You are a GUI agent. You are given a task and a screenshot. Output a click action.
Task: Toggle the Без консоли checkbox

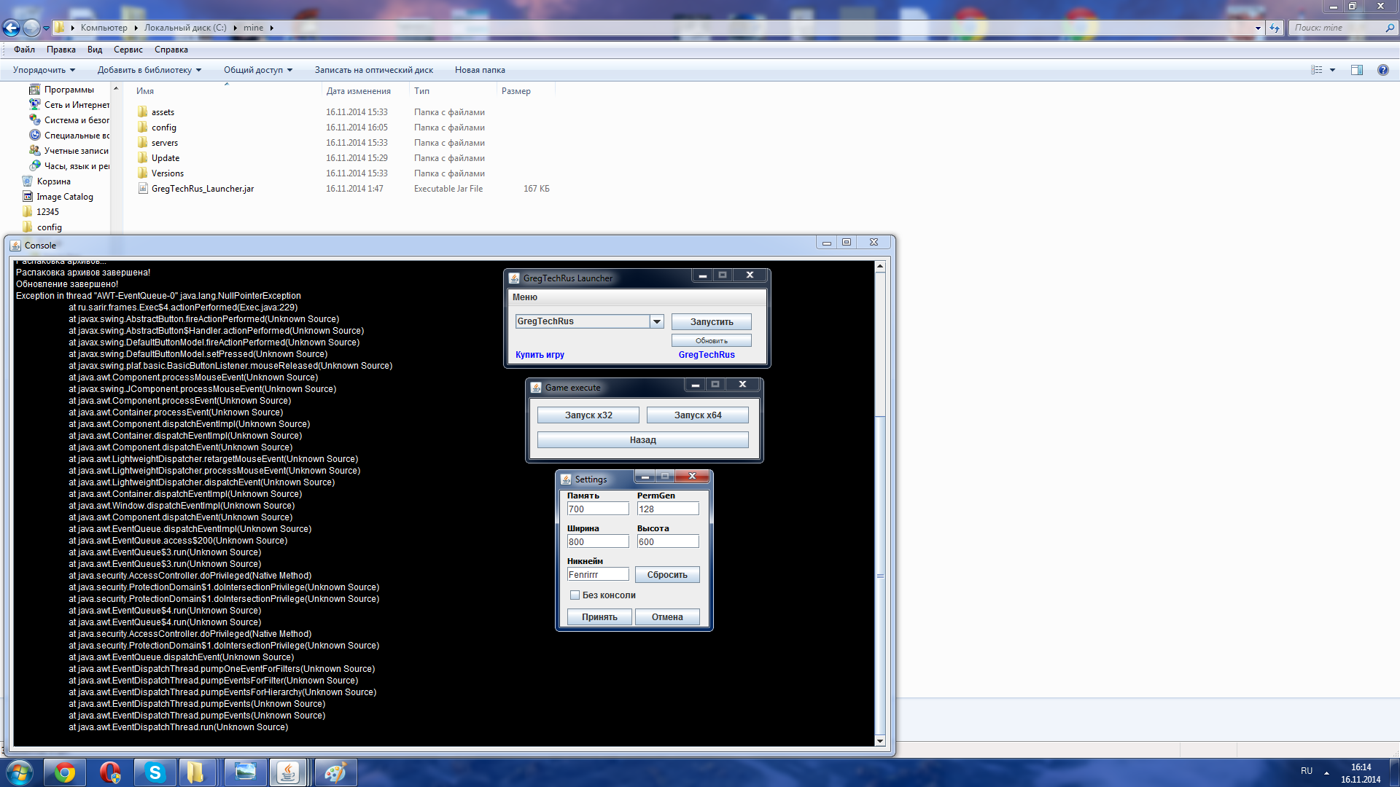[x=575, y=595]
